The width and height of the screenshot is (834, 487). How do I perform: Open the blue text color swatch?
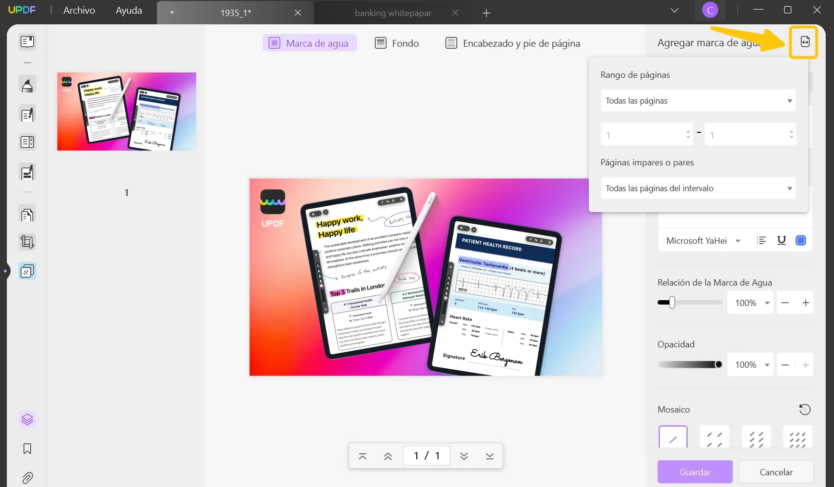[800, 240]
